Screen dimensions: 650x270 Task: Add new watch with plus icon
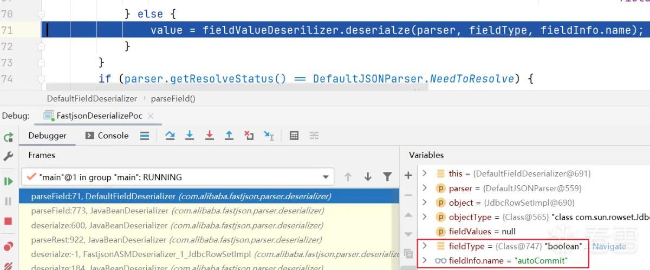click(x=408, y=175)
